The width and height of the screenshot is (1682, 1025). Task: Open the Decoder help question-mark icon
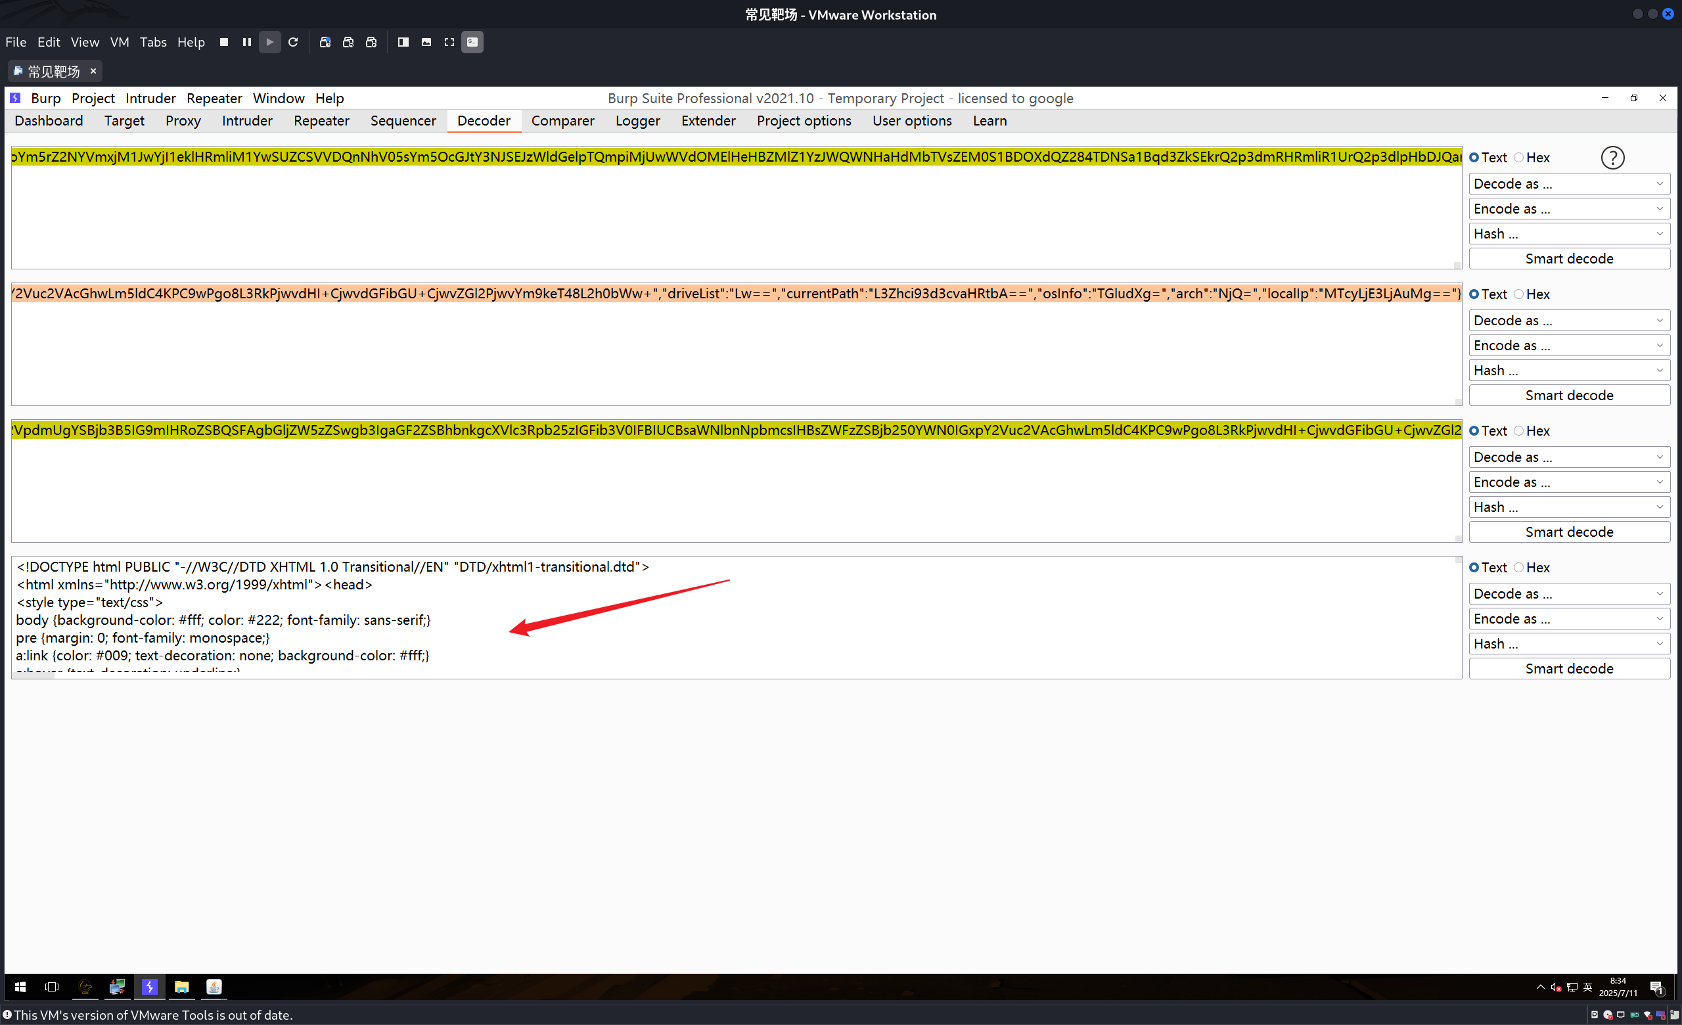coord(1612,158)
